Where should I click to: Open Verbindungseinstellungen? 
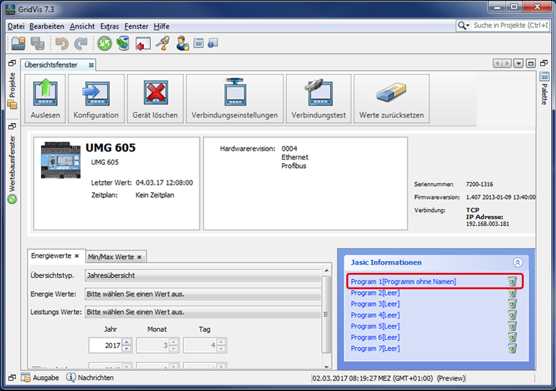[x=234, y=99]
